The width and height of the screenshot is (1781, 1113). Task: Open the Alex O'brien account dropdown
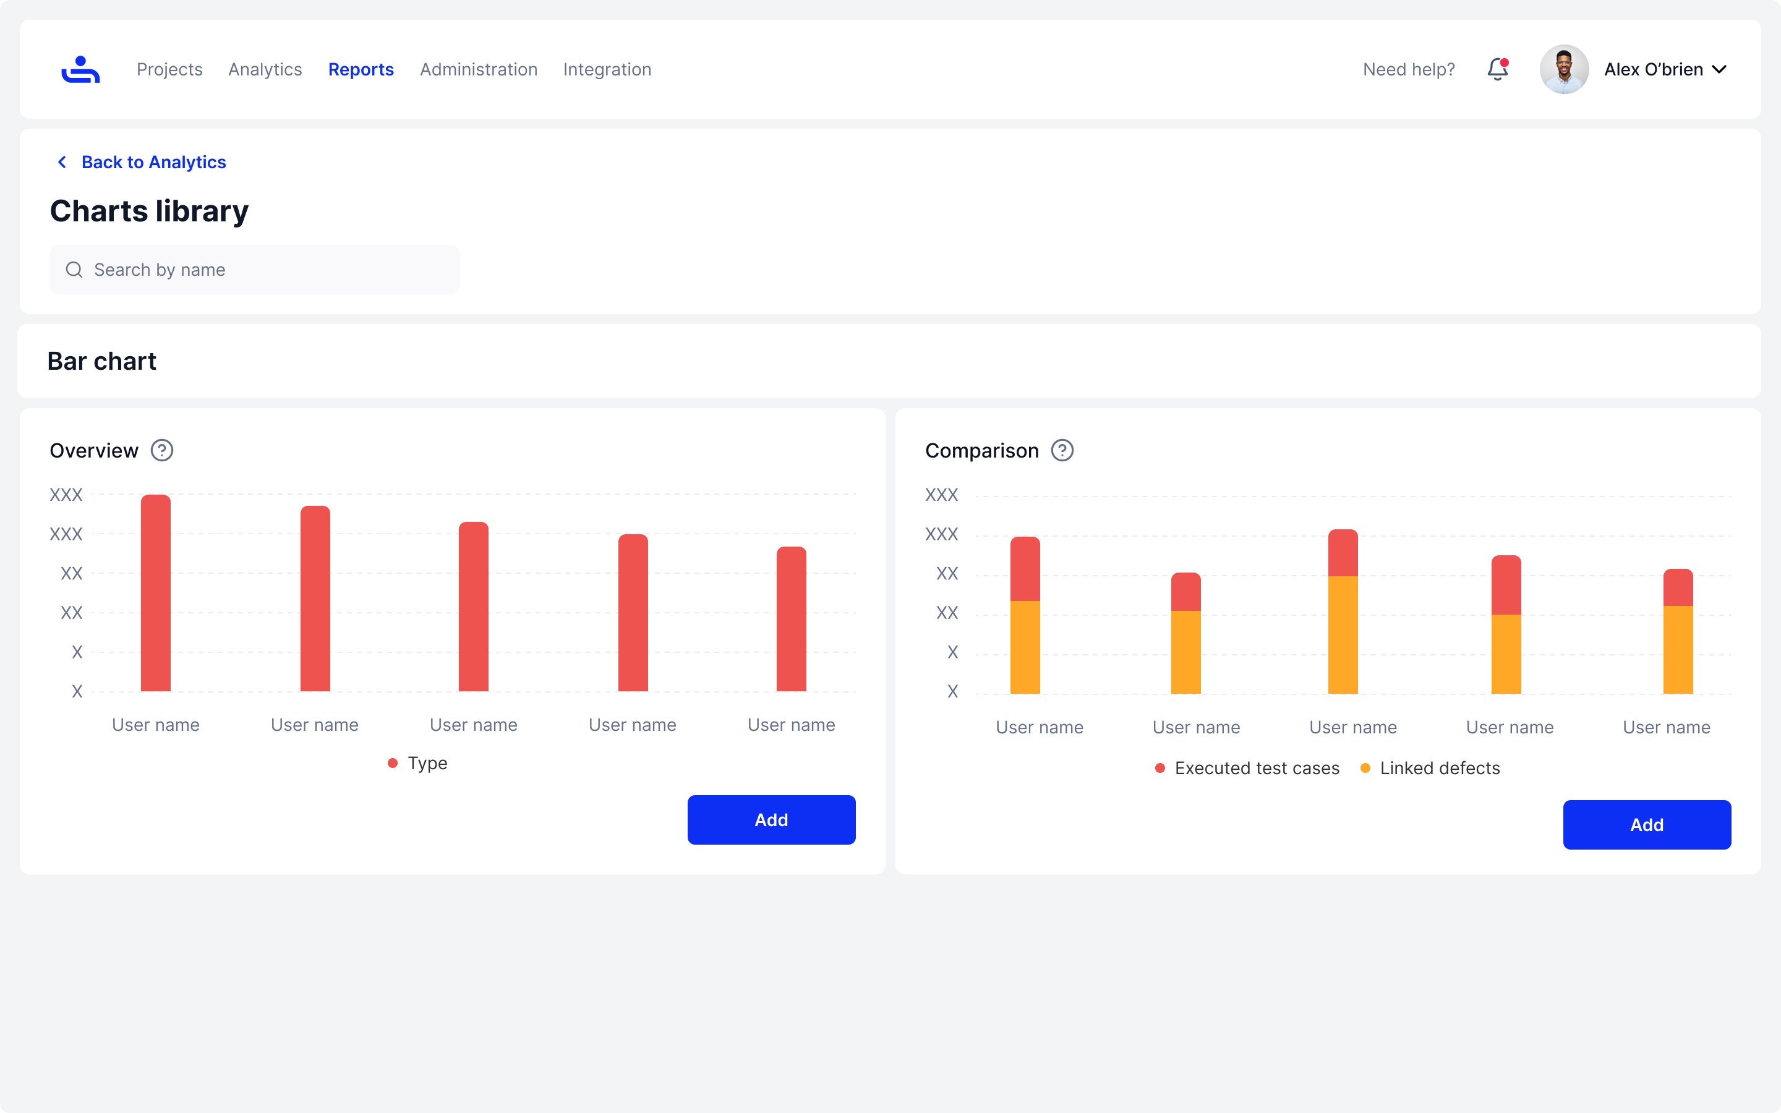coord(1653,69)
